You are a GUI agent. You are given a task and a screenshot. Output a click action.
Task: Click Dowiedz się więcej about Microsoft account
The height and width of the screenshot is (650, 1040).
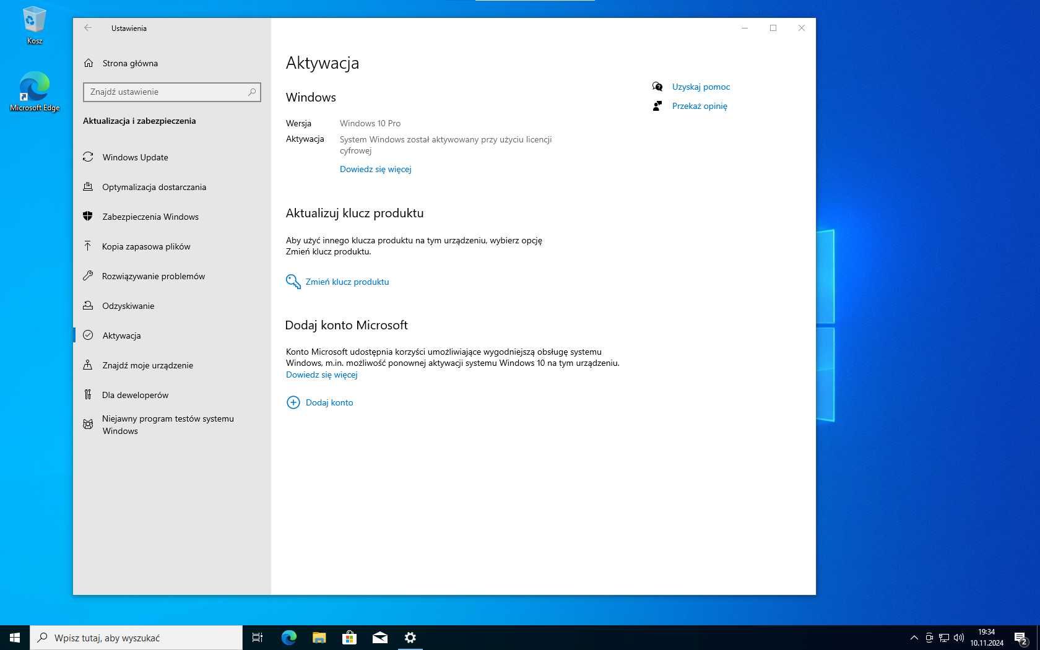pyautogui.click(x=322, y=375)
